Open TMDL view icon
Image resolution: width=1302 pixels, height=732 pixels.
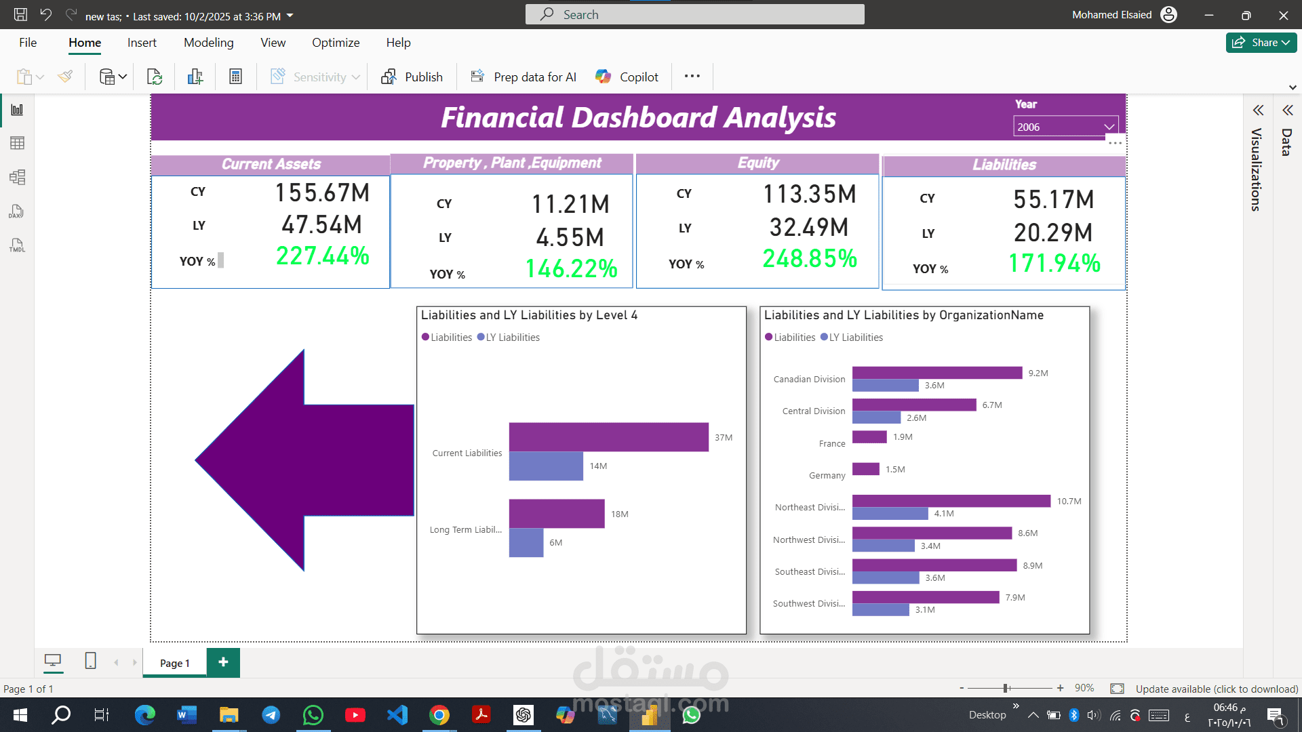17,245
